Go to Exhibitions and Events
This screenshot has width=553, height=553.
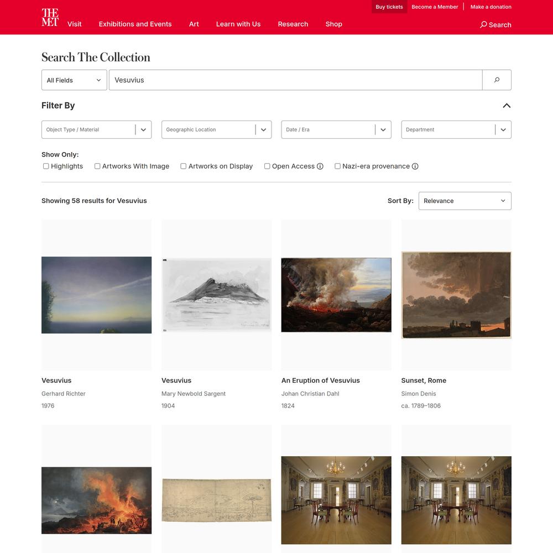tap(135, 24)
